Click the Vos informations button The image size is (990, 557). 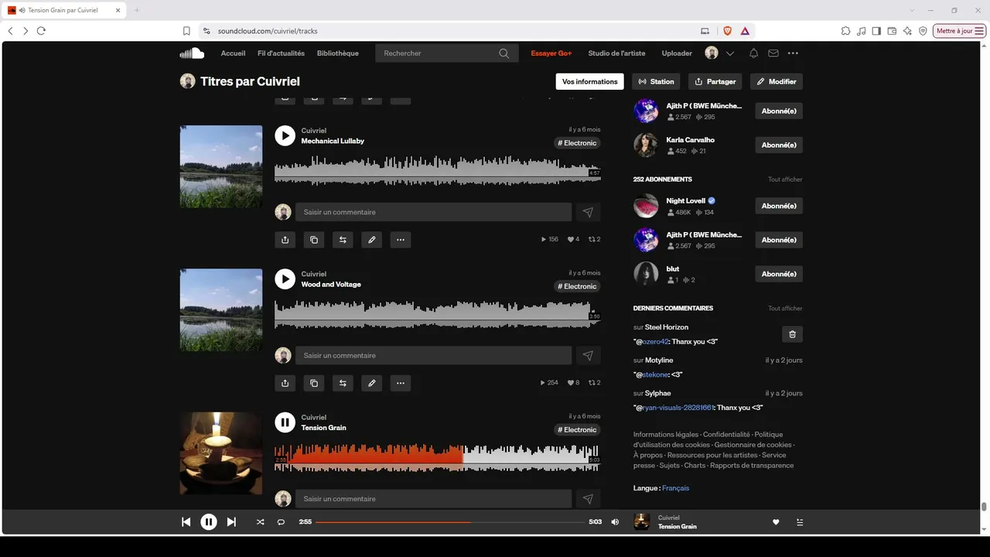click(x=590, y=81)
